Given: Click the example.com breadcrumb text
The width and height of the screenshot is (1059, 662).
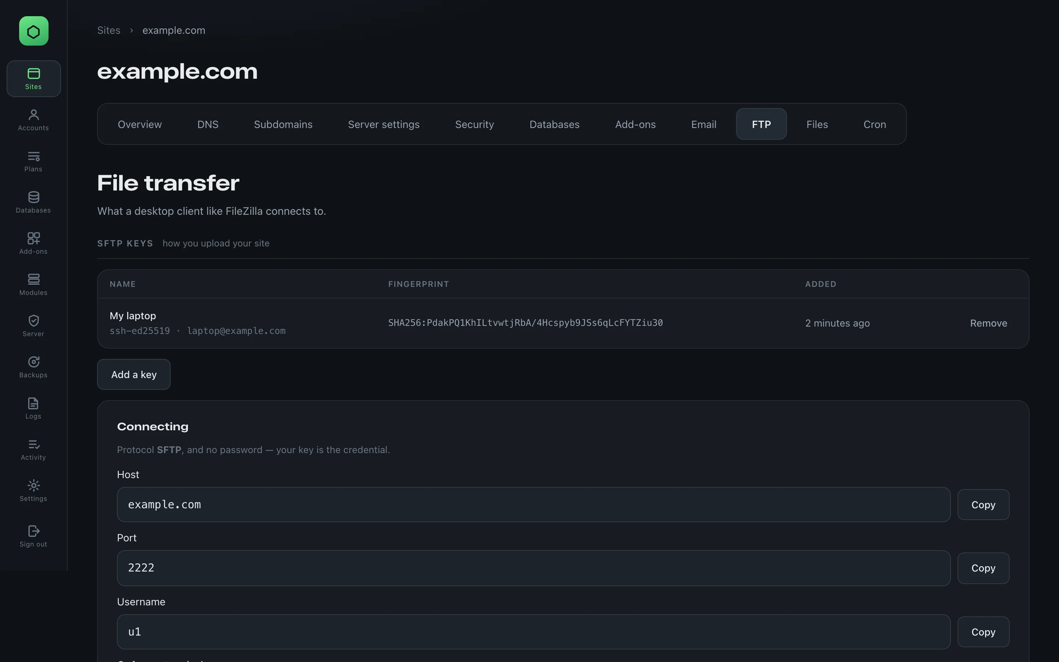Looking at the screenshot, I should pyautogui.click(x=174, y=30).
